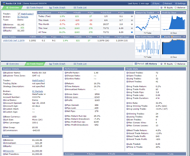Click the help icon beside Commission

point(4,130)
